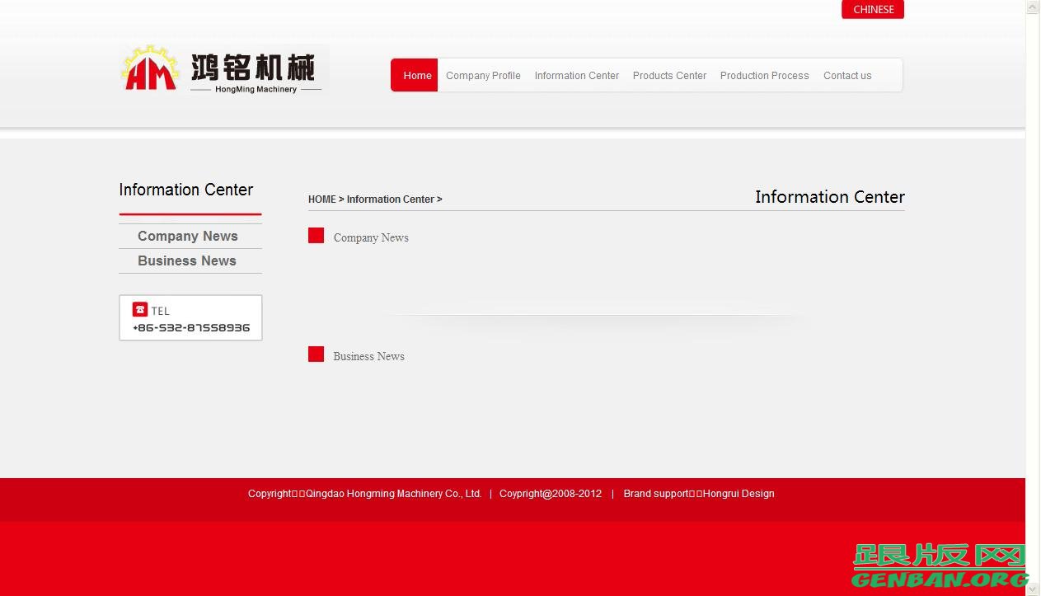The image size is (1041, 596).
Task: Click the HOME breadcrumb link
Action: coord(321,199)
